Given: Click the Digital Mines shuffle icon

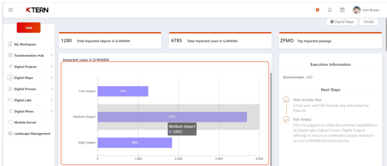Looking at the screenshot, I should [10, 111].
